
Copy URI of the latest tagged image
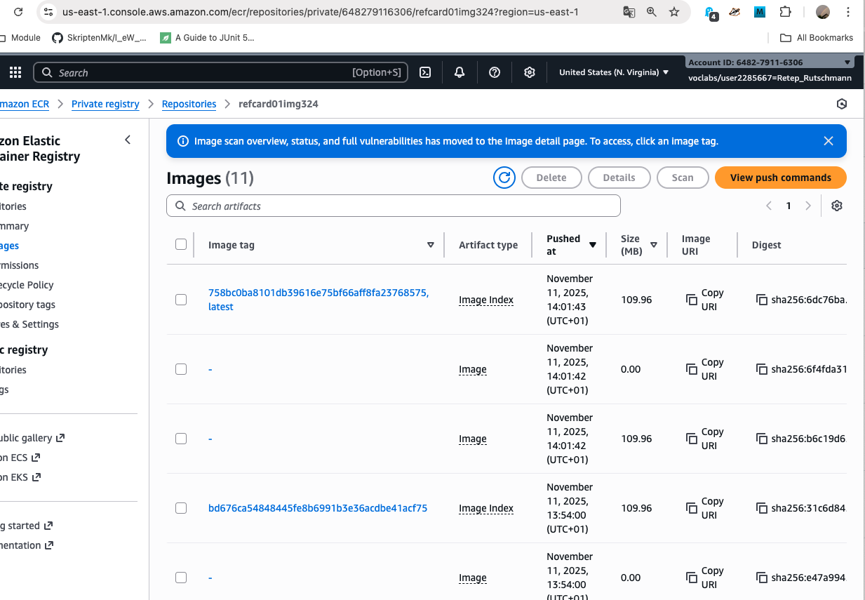tap(705, 300)
